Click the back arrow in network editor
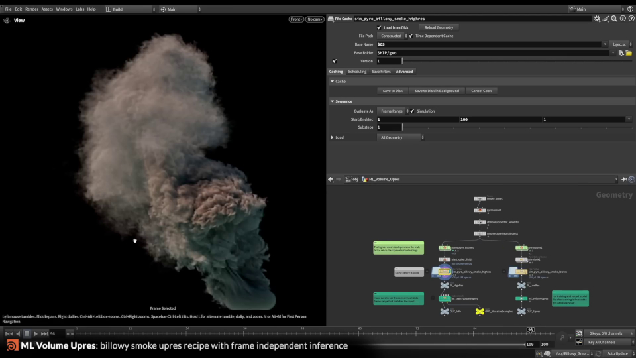636x358 pixels. tap(331, 179)
